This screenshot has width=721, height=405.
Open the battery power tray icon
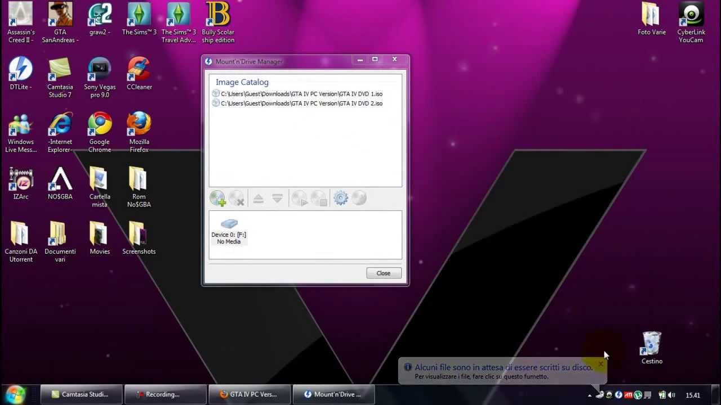[662, 395]
